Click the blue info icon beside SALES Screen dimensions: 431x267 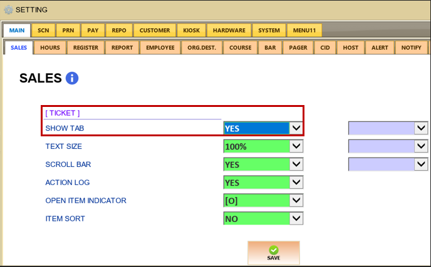[72, 78]
